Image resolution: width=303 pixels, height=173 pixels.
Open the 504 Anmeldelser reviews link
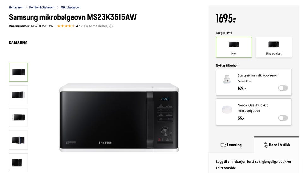(x=95, y=26)
